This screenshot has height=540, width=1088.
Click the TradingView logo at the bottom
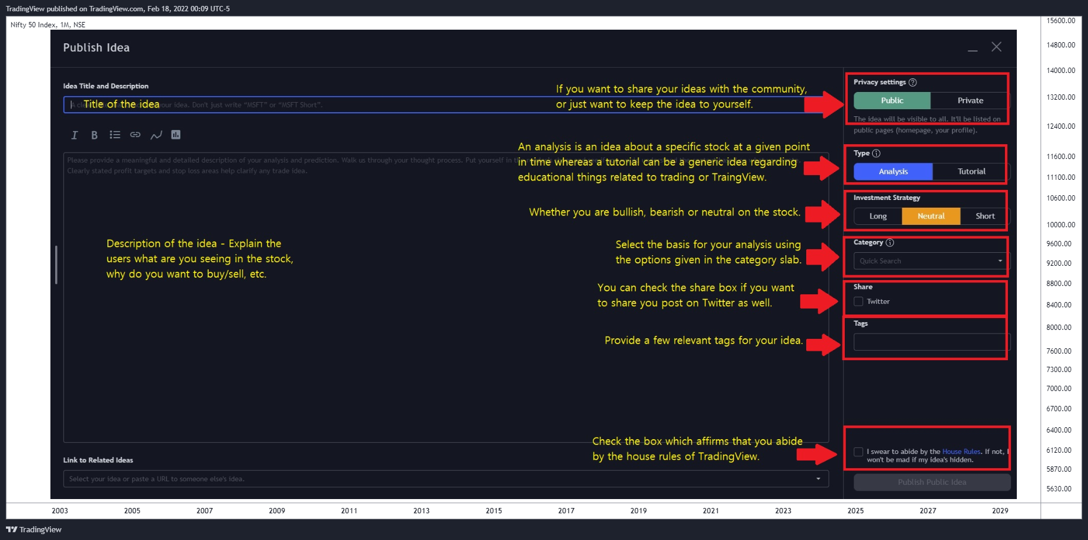[x=34, y=529]
